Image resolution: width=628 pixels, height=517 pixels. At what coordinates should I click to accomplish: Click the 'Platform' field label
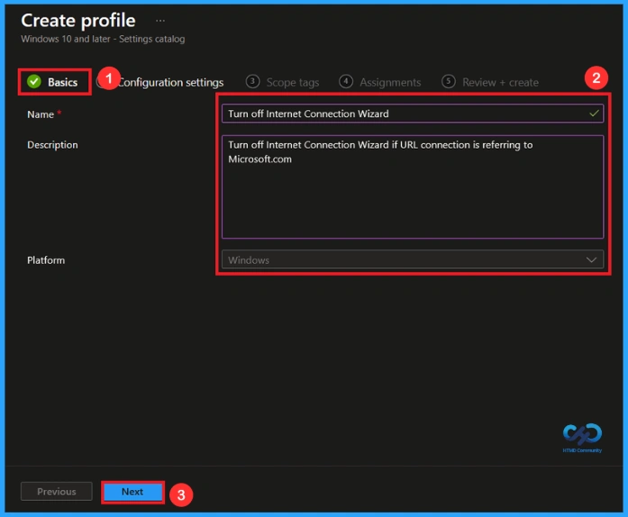46,260
